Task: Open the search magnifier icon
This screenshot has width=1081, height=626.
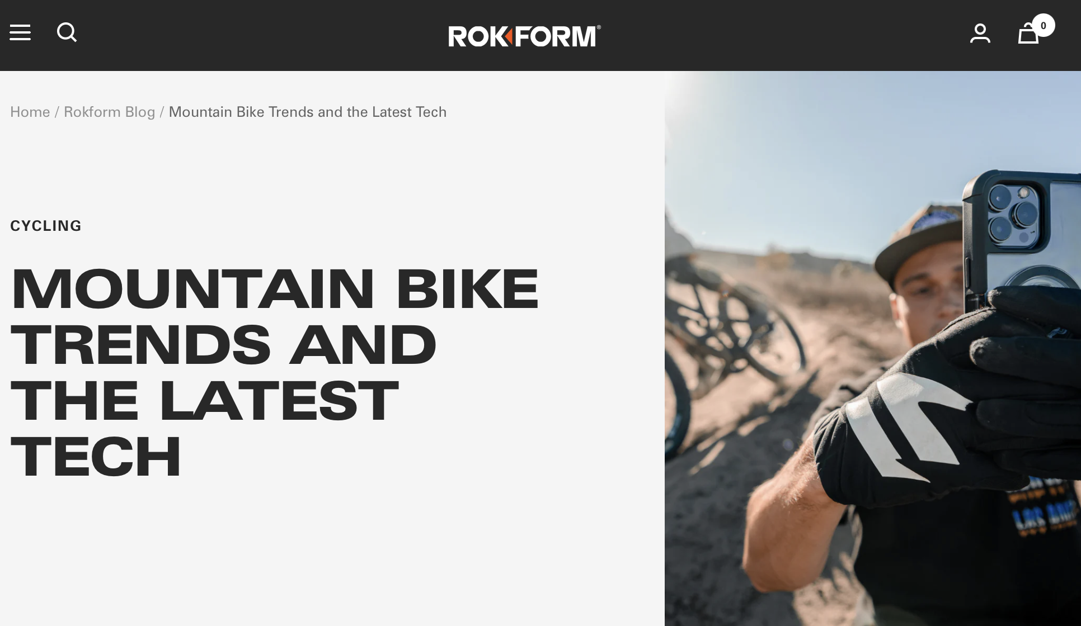Action: (67, 32)
